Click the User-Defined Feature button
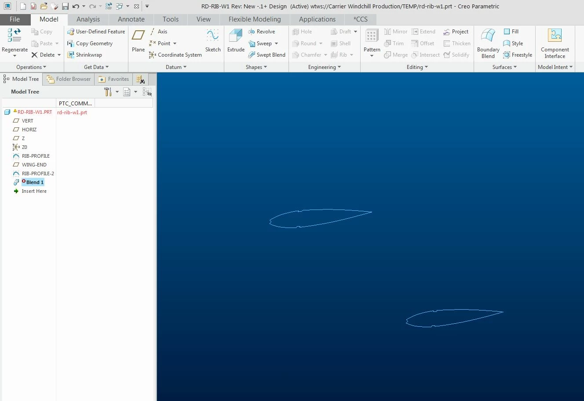The height and width of the screenshot is (401, 584). 96,32
